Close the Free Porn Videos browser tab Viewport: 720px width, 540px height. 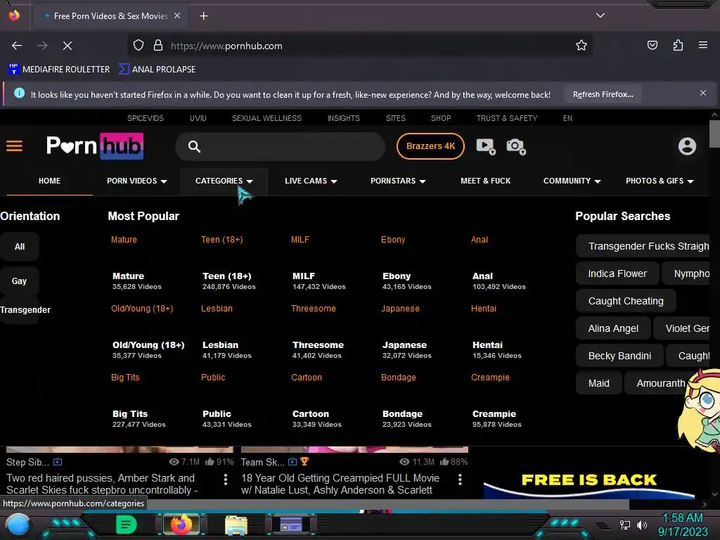coord(177,15)
